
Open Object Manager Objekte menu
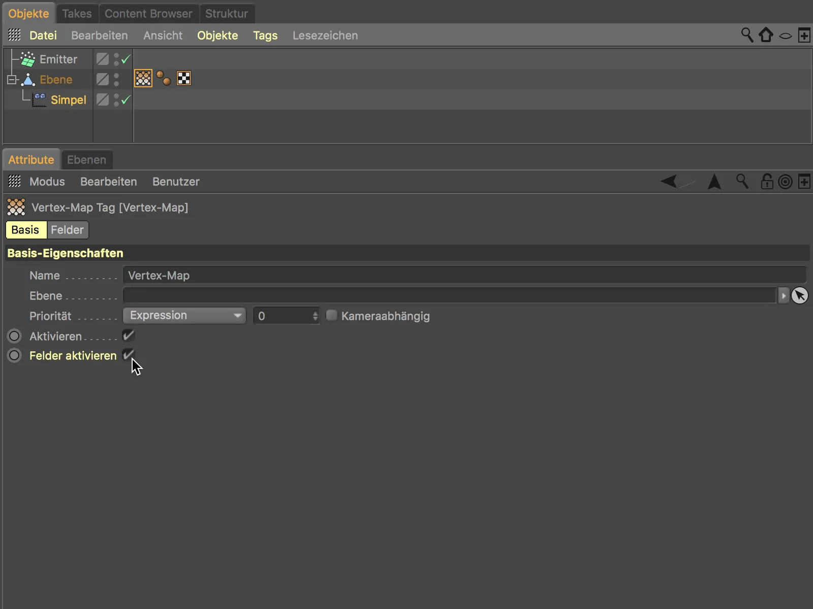tap(217, 36)
